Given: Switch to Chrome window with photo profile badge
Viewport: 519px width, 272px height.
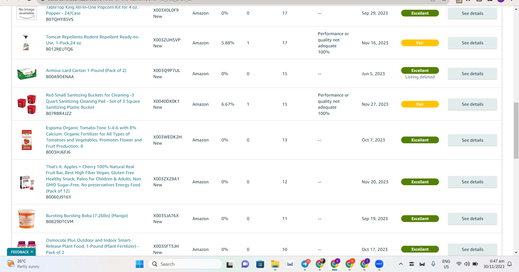Looking at the screenshot, I should pyautogui.click(x=320, y=264).
